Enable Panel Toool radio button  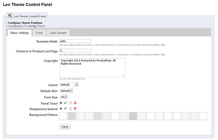pyautogui.click(x=61, y=103)
